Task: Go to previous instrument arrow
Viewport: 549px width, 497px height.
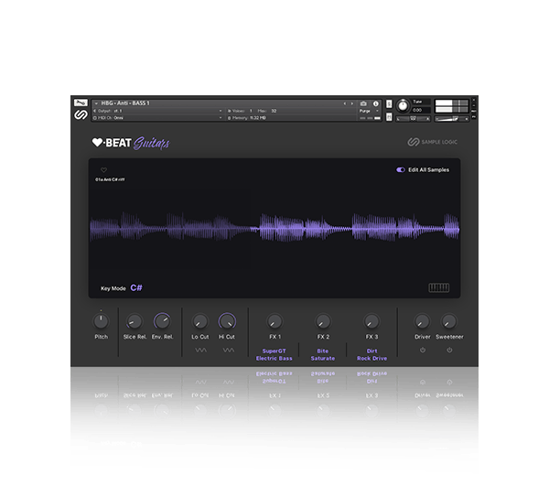Action: point(345,103)
